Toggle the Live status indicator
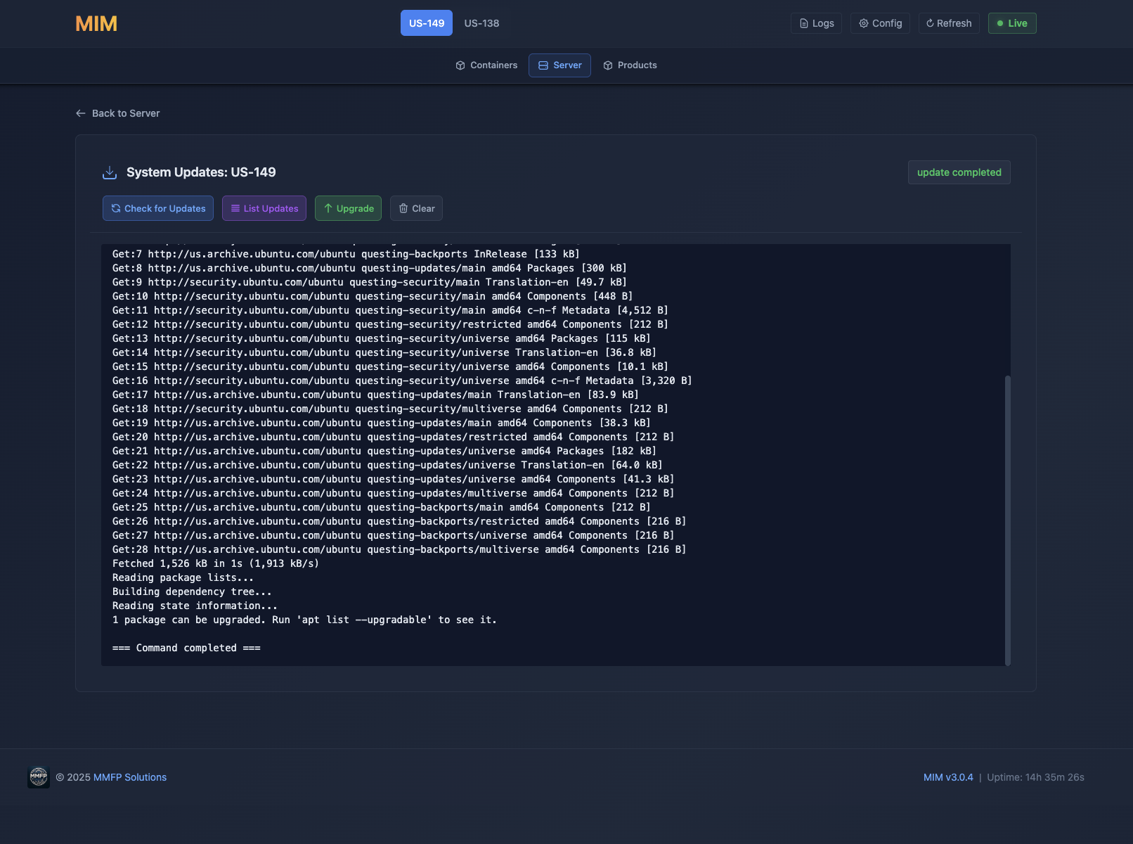The width and height of the screenshot is (1133, 844). pyautogui.click(x=1012, y=23)
